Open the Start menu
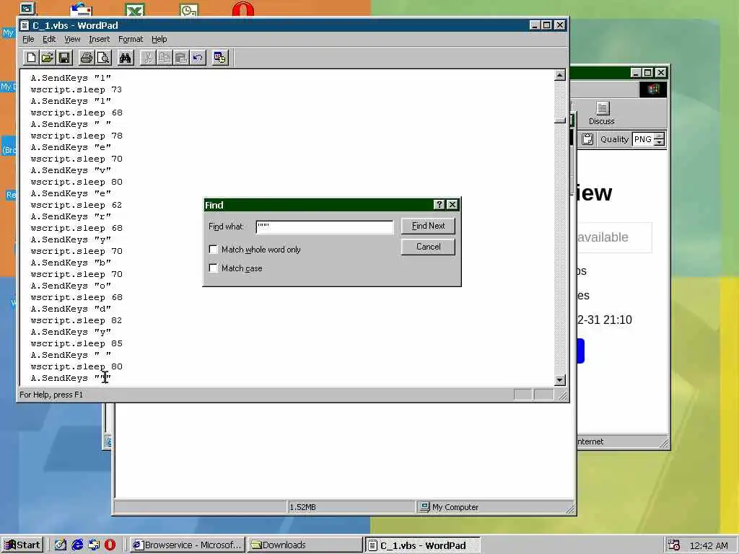Screen dimensions: 739x554 tap(22, 545)
